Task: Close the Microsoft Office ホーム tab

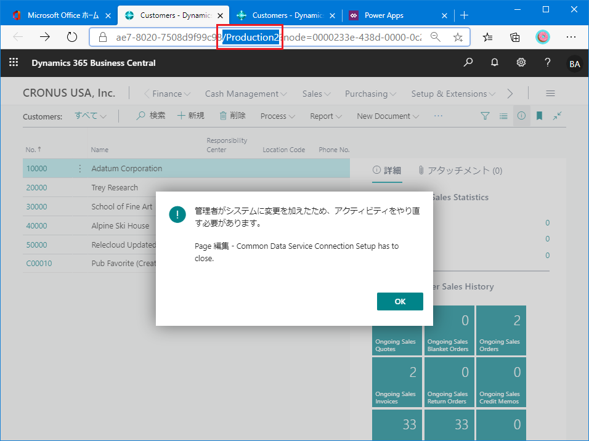Action: coord(108,15)
